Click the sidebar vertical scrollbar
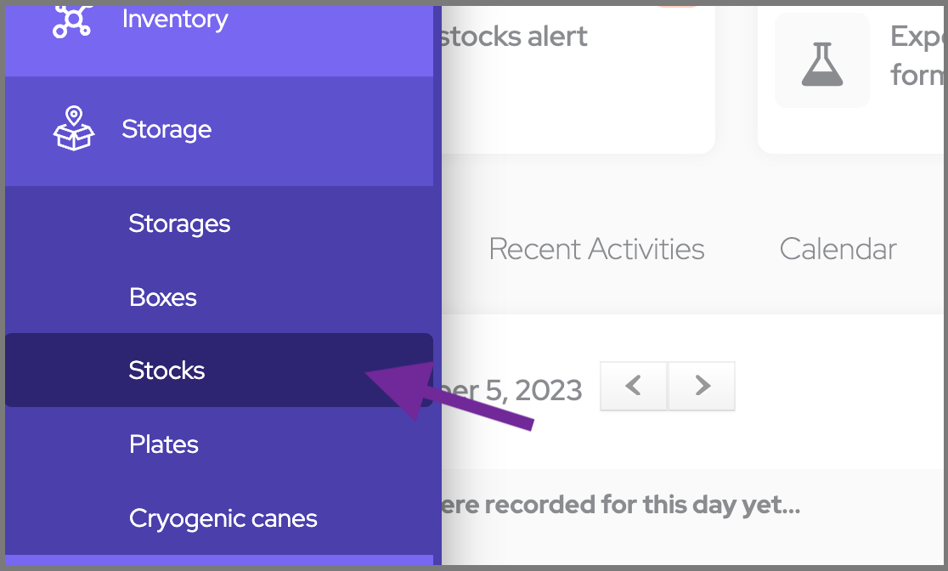 437,255
